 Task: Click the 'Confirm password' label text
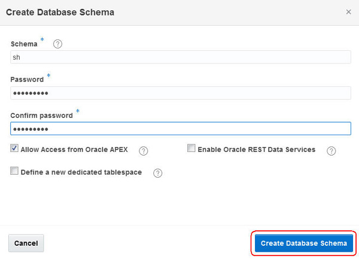[41, 115]
